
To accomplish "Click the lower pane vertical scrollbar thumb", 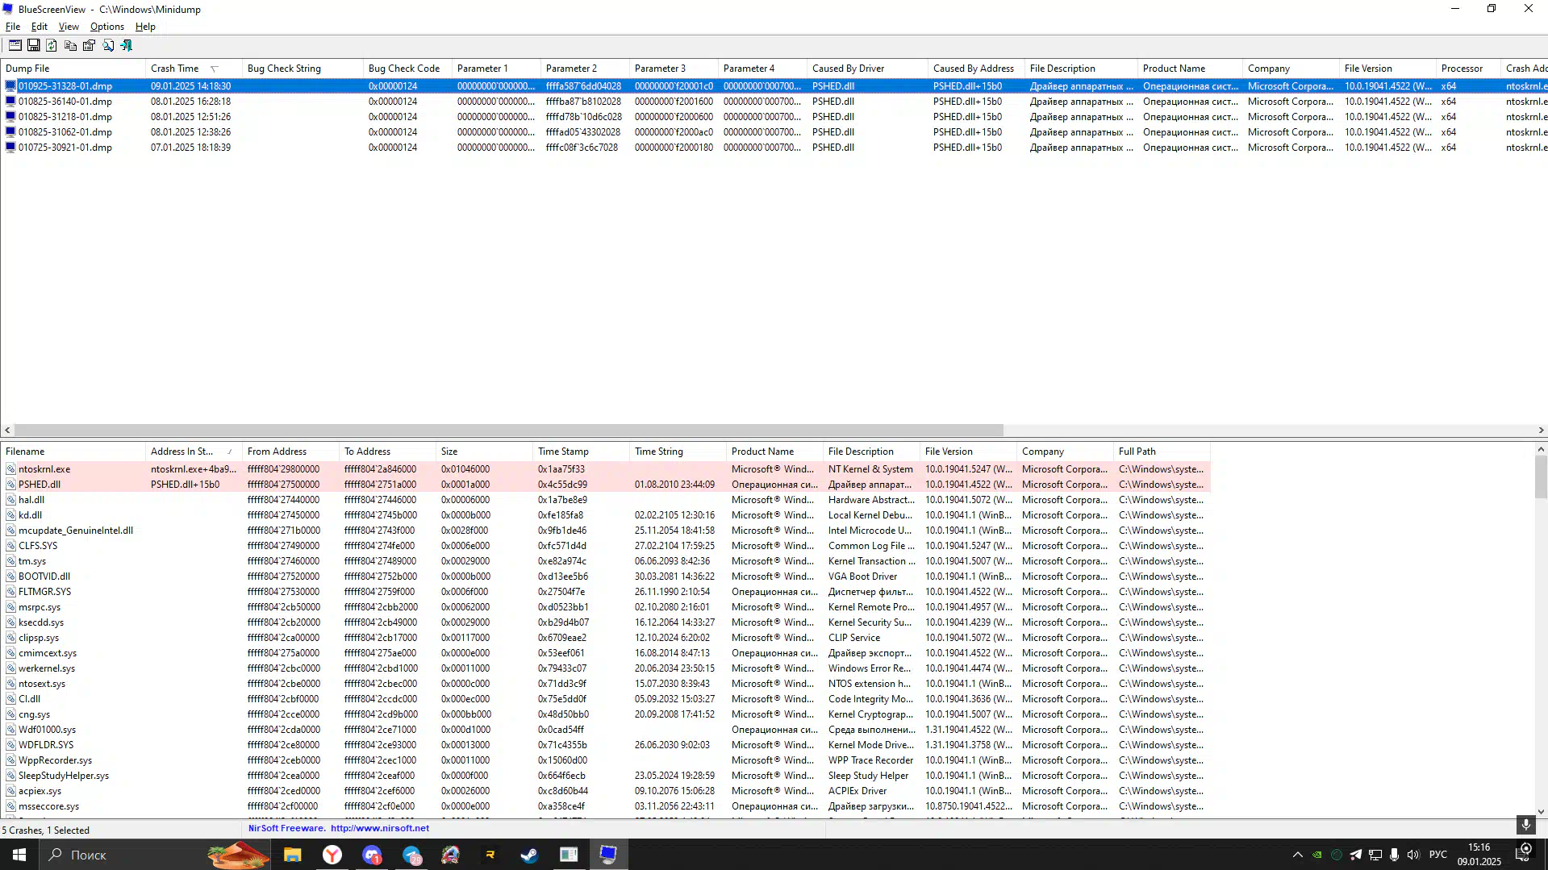I will coord(1541,477).
